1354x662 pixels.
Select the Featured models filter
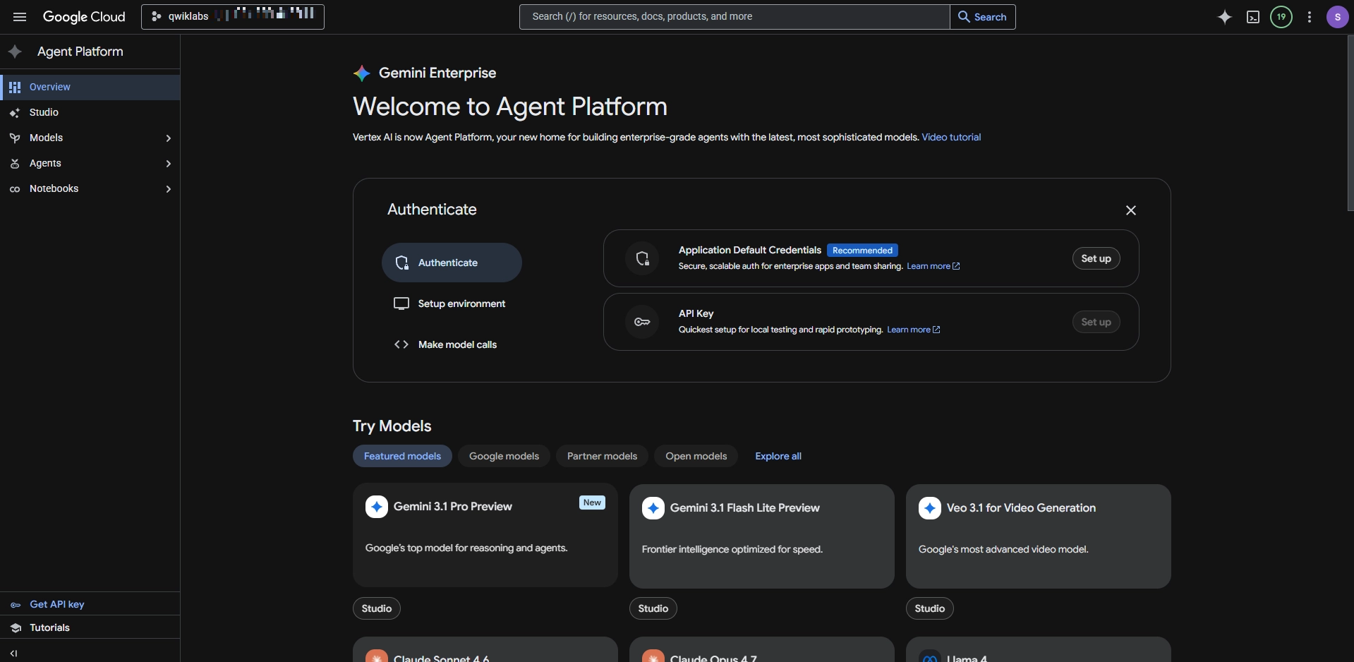(402, 456)
